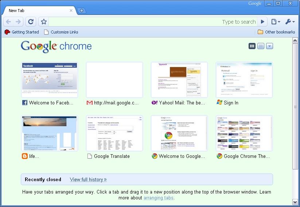
Task: Open the Welcome to Google Chrome thumbnail
Action: pos(179,133)
